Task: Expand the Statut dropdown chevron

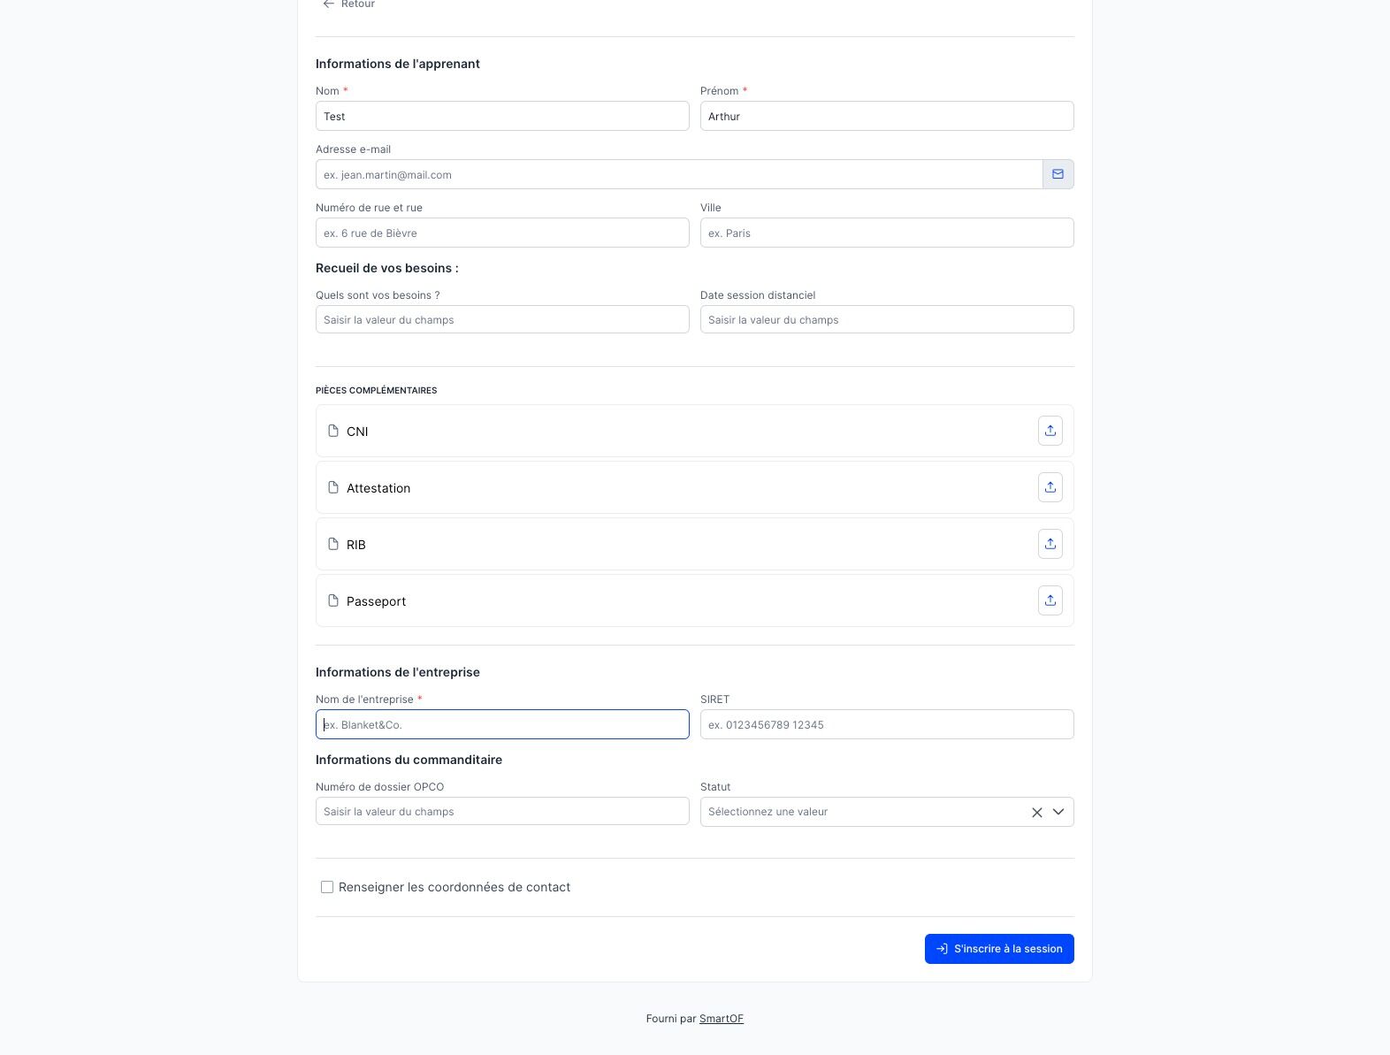Action: (1058, 812)
